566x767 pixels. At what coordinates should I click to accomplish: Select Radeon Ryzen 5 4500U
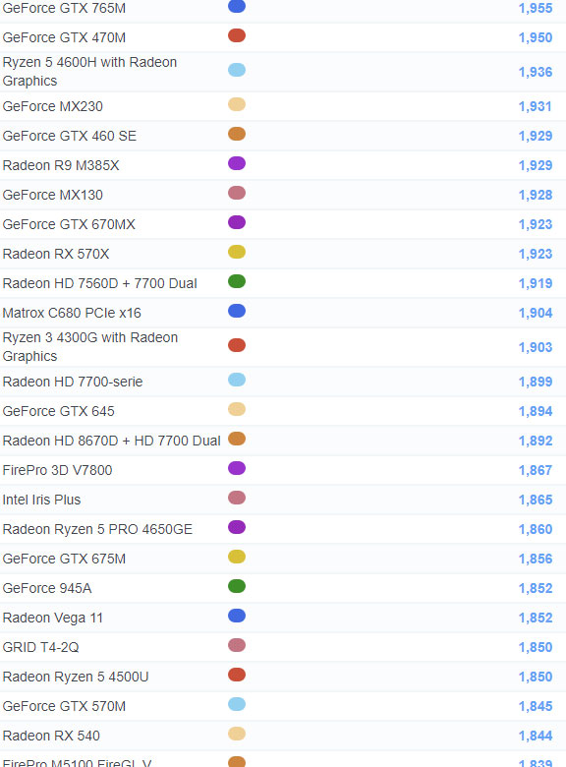(x=76, y=677)
